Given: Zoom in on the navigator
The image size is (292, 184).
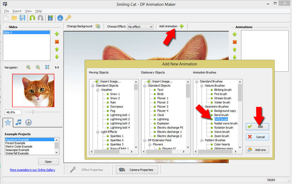Looking at the screenshot, I should click(28, 67).
